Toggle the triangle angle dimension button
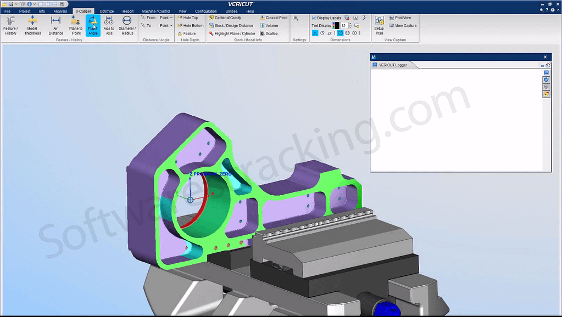Screen dimensions: 562x317 315,33
